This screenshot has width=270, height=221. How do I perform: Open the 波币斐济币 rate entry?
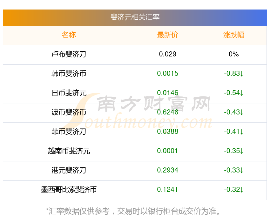69,112
